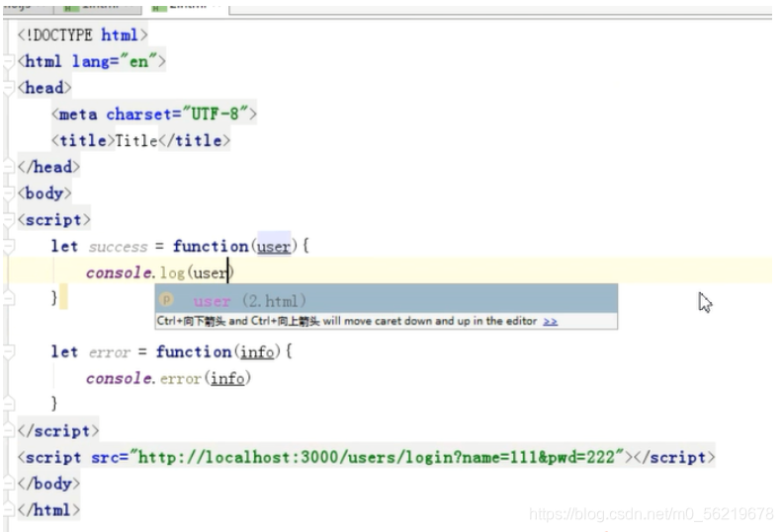Collapse the first <script> block fold marker
Viewport: 783px width, 532px height.
pyautogui.click(x=8, y=220)
